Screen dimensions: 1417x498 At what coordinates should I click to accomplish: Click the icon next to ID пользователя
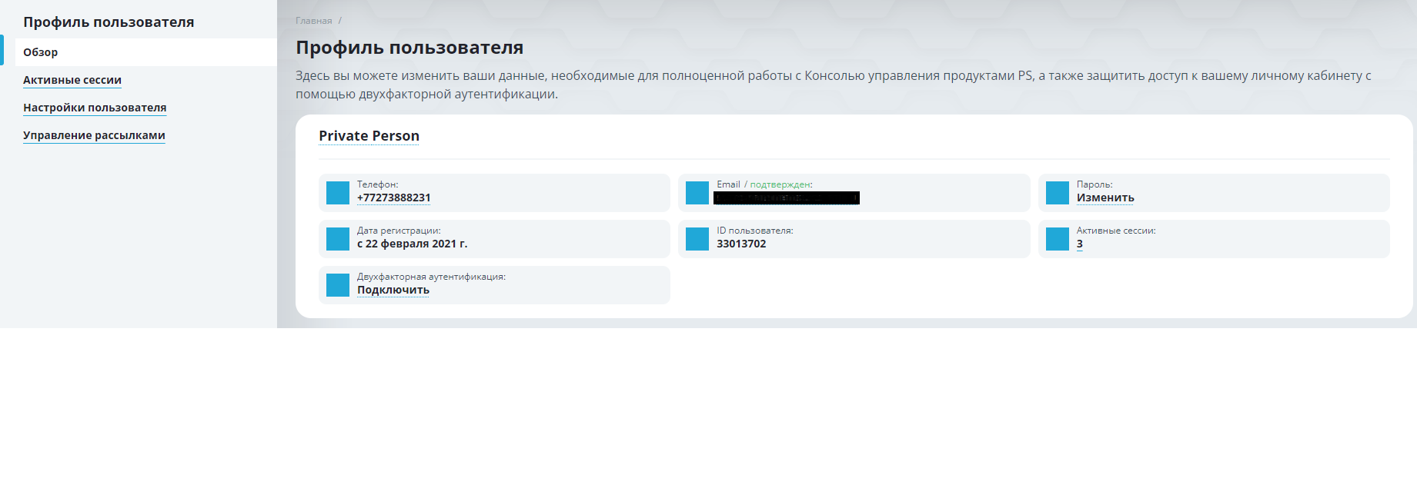coord(697,239)
